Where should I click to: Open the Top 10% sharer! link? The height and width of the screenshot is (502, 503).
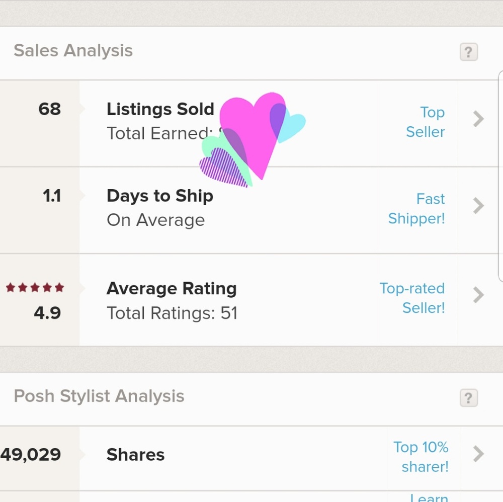(421, 457)
